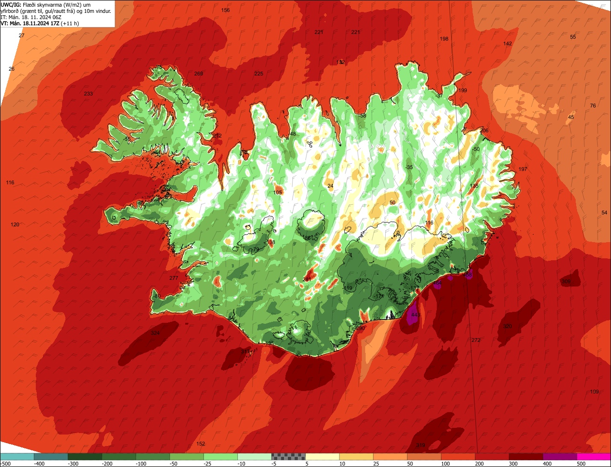The width and height of the screenshot is (611, 467).
Task: Click the value 212 near Húnaflói bay
Action: tap(217, 136)
